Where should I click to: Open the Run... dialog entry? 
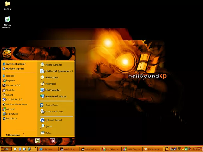pyautogui.click(x=48, y=133)
